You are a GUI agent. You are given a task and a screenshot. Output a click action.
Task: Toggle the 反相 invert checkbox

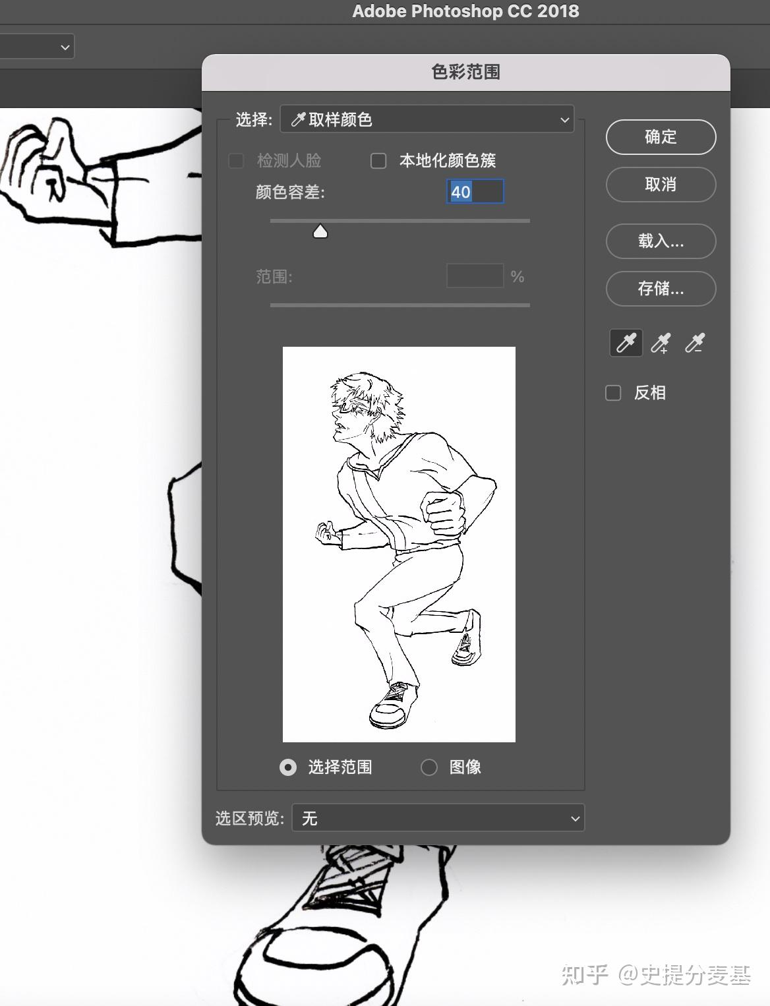click(x=613, y=393)
